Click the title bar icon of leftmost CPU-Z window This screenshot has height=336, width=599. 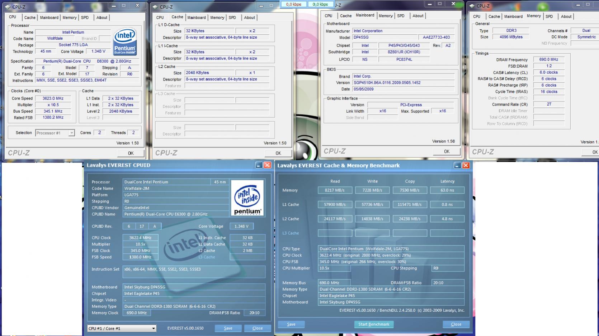[8, 7]
